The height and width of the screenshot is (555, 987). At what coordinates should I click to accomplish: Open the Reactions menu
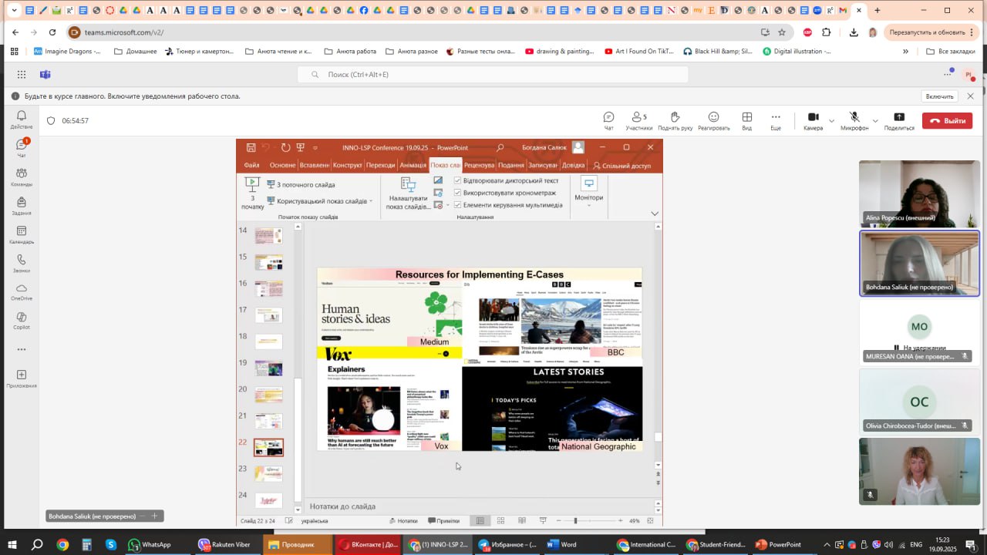713,120
